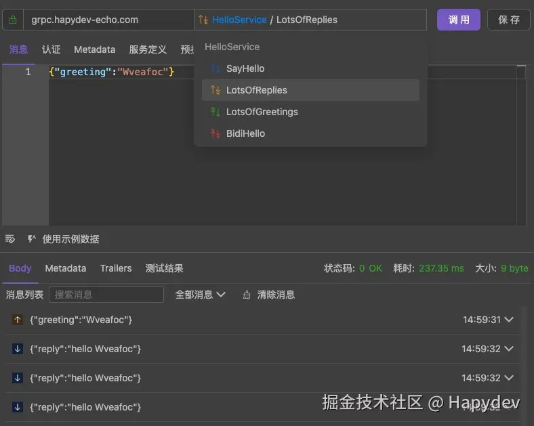Screen dimensions: 534x426
Task: Click the SayHello unary arrows icon
Action: (215, 68)
